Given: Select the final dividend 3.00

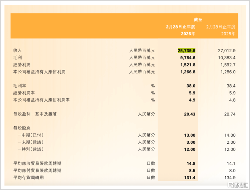Looking at the screenshot, I should point(191,142).
